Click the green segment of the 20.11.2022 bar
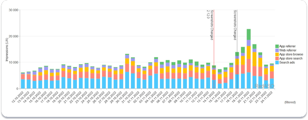Viewport: 308px width, 120px height. pyautogui.click(x=249, y=34)
